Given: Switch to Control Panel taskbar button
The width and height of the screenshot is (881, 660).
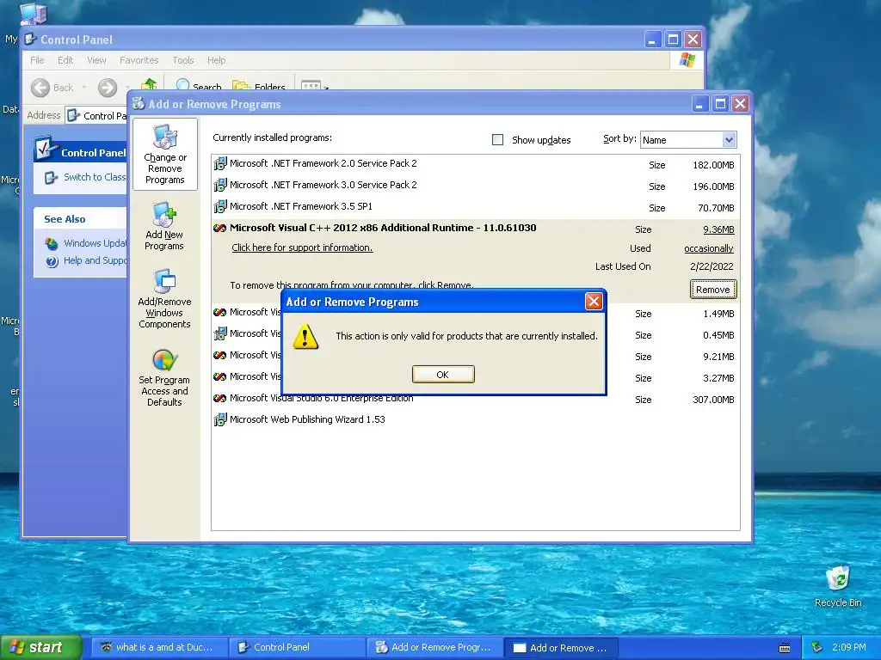Looking at the screenshot, I should click(297, 647).
